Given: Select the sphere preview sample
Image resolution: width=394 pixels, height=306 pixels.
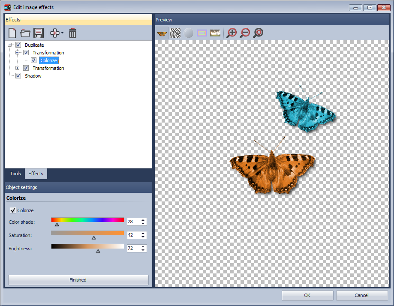Looking at the screenshot, I should coord(189,33).
